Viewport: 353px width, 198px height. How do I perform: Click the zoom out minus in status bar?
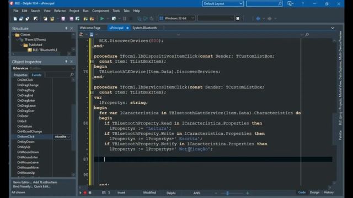pos(216,193)
